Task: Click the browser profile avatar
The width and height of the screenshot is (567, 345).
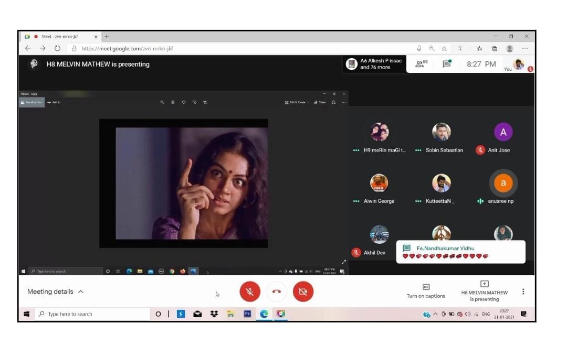Action: [509, 48]
